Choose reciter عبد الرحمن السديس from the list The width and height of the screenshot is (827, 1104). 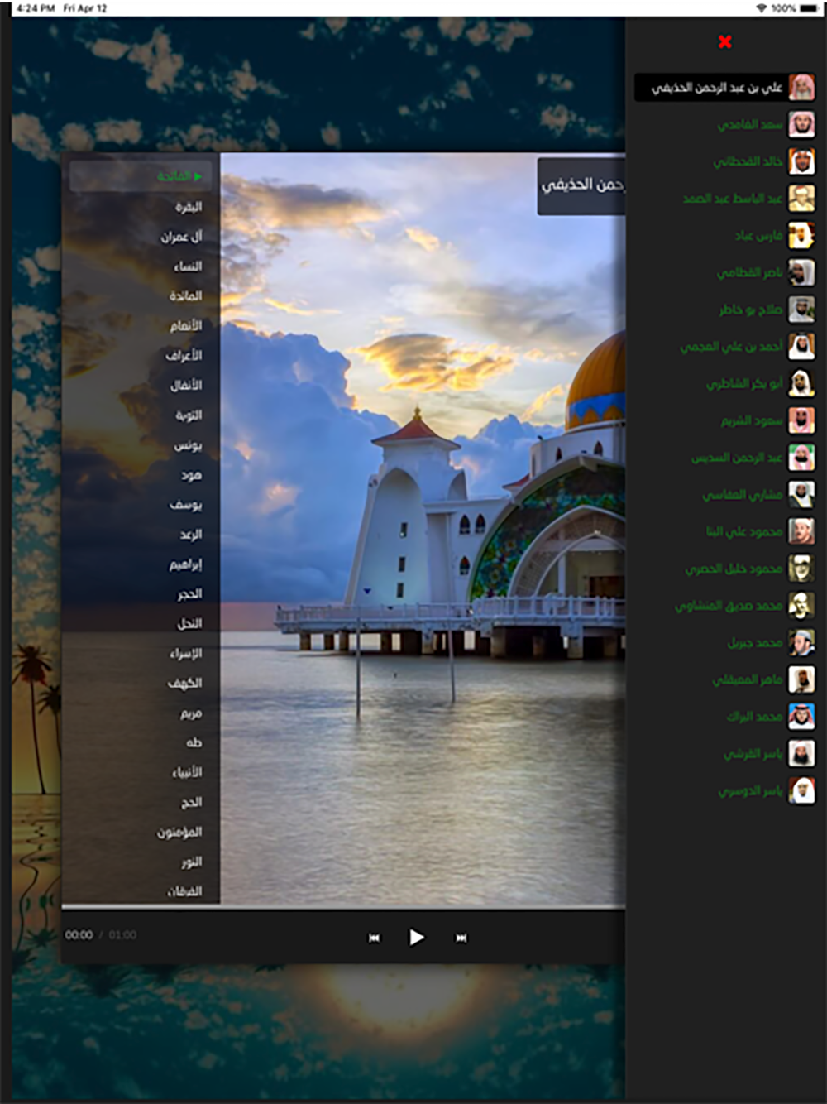[x=737, y=458]
